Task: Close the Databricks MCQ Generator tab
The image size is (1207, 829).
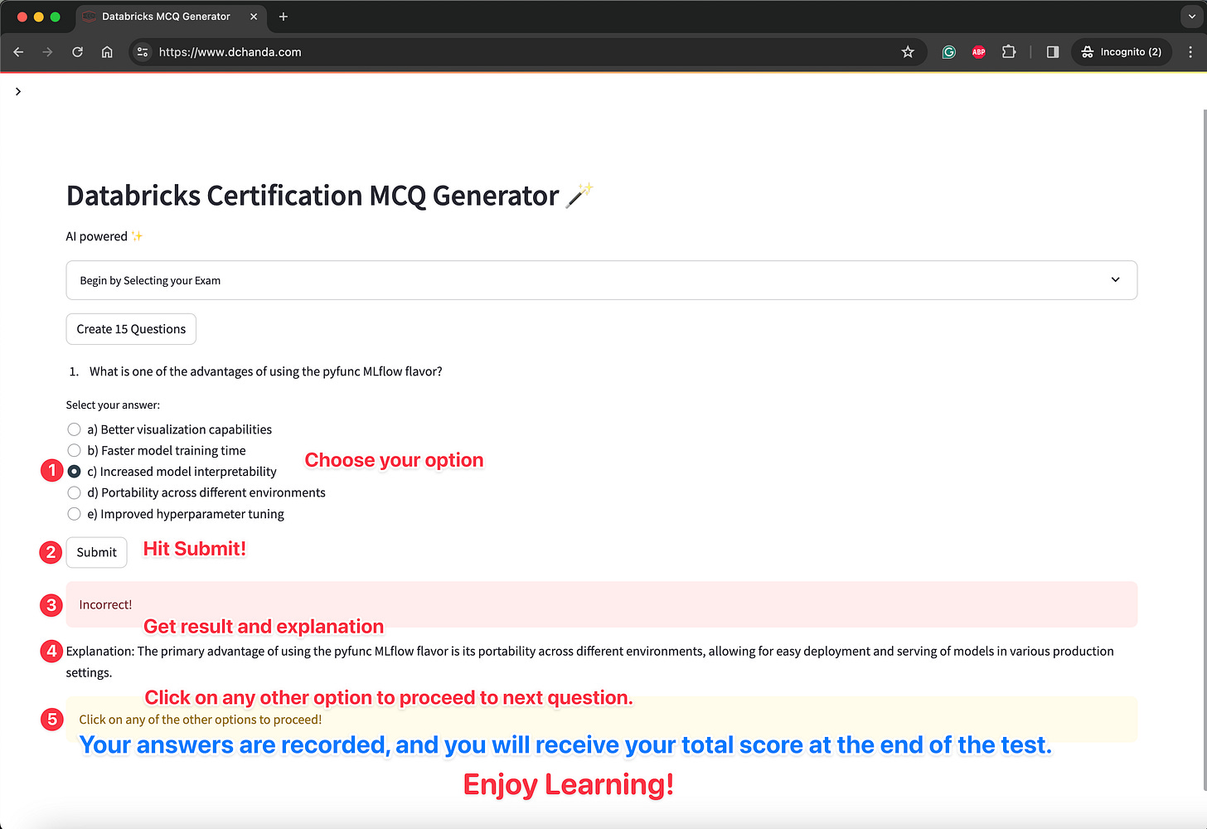Action: (x=254, y=17)
